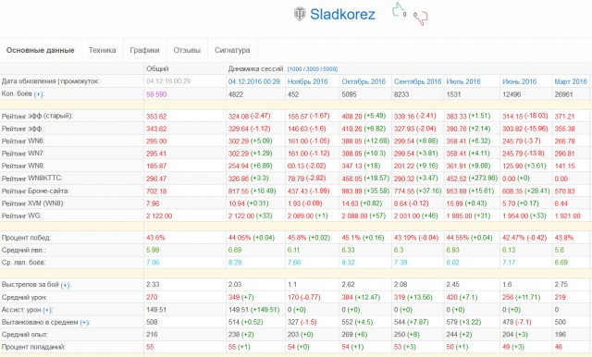Click the Средний лвл. row label

pyautogui.click(x=24, y=251)
